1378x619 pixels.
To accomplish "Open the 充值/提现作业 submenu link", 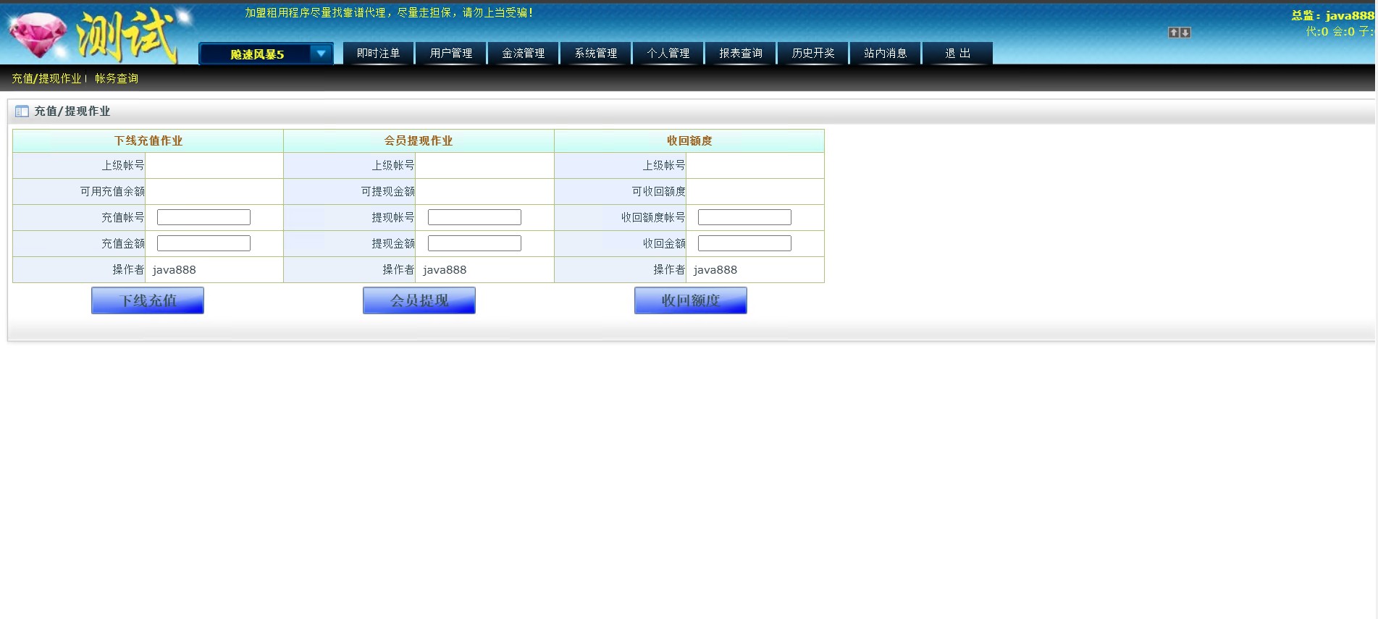I will (x=46, y=78).
